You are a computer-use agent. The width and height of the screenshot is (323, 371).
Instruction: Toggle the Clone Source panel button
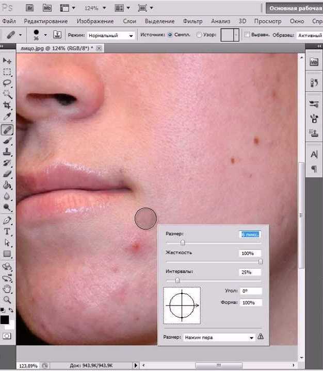click(x=57, y=35)
